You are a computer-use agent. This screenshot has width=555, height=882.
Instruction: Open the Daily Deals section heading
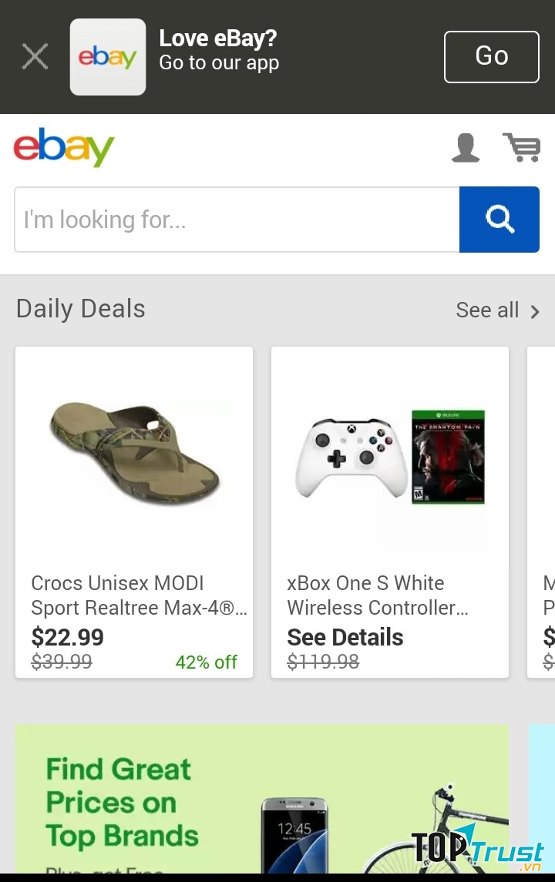(x=80, y=308)
